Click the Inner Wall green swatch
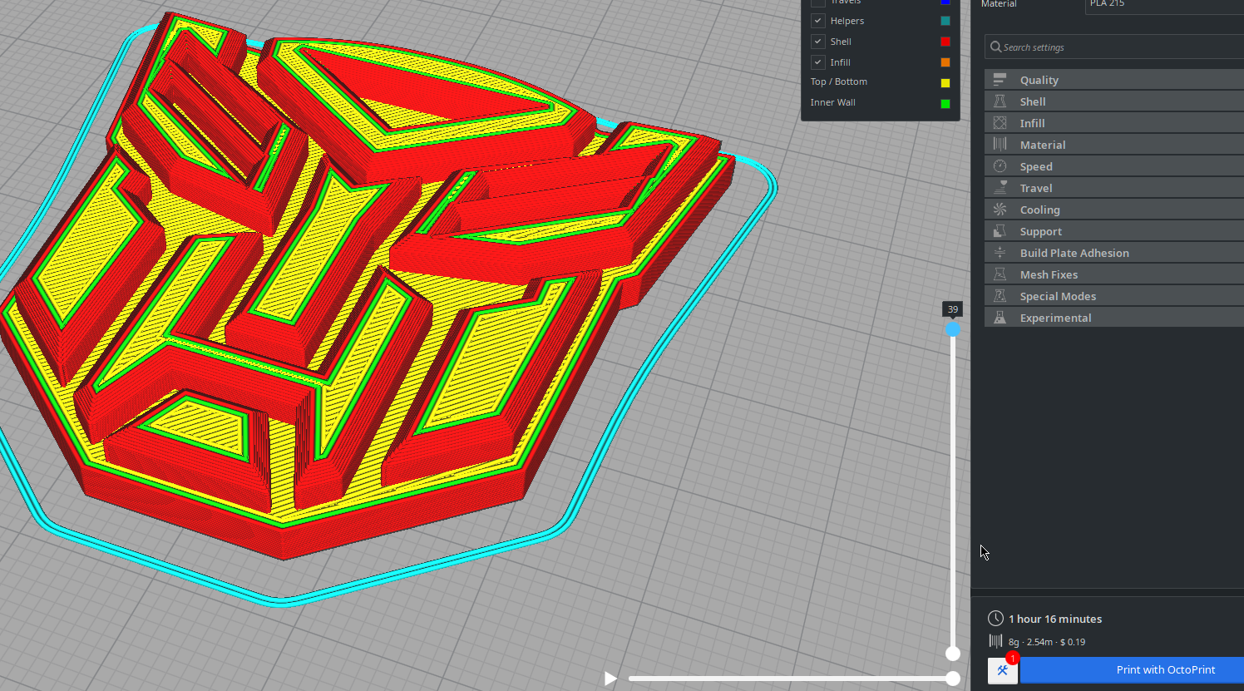The height and width of the screenshot is (691, 1244). [x=945, y=104]
